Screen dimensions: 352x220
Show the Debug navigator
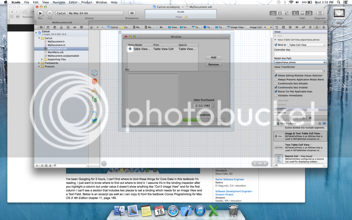(x=68, y=27)
